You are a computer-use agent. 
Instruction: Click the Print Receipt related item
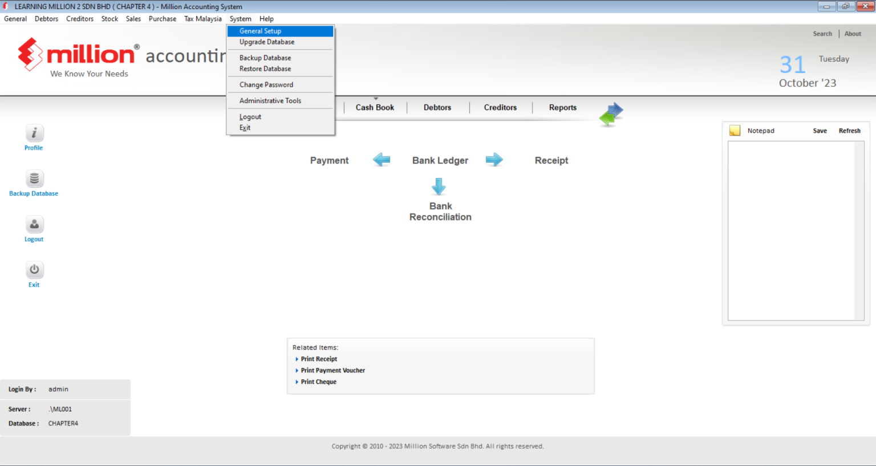(x=319, y=359)
